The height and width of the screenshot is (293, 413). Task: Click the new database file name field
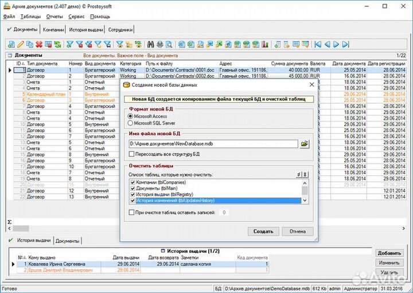click(212, 144)
